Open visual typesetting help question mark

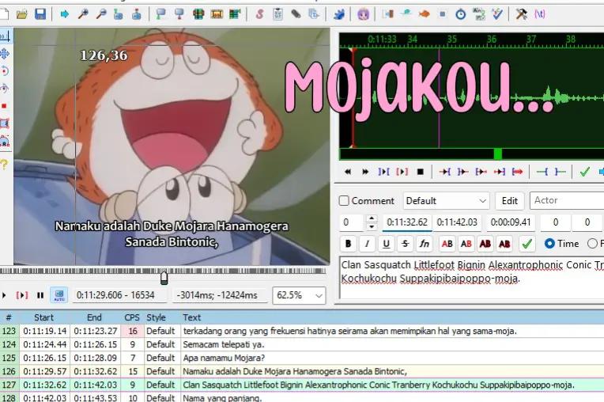point(4,165)
